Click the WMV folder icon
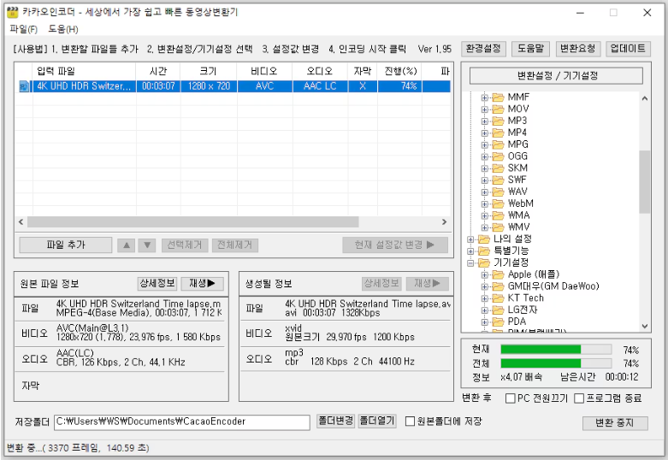Viewport: 668px width, 460px height. click(498, 227)
